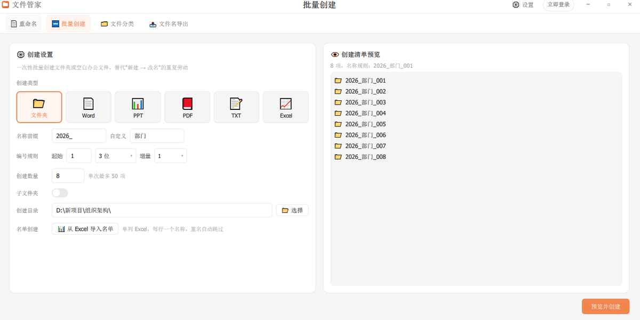
Task: Click the 文件管家 app logo icon
Action: click(5, 5)
